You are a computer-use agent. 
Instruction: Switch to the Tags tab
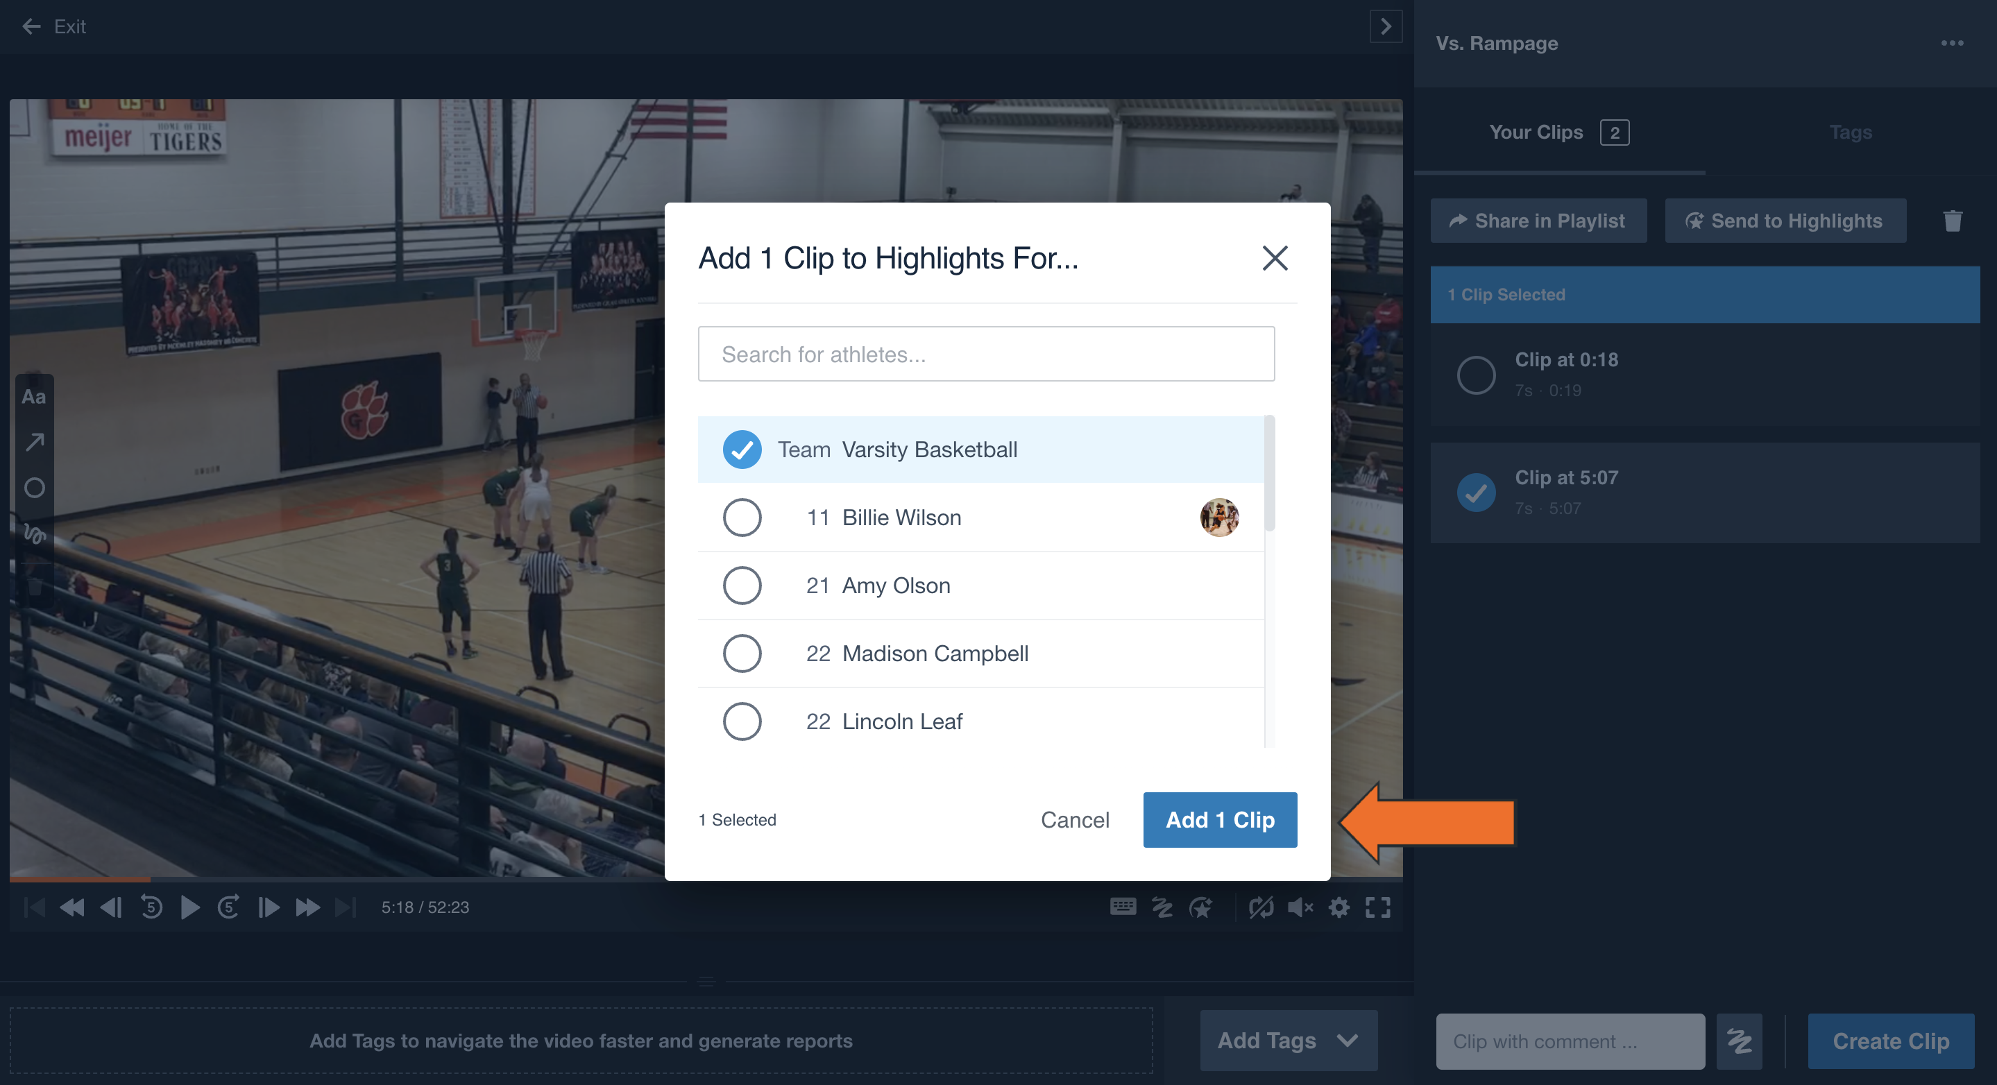[x=1851, y=133]
